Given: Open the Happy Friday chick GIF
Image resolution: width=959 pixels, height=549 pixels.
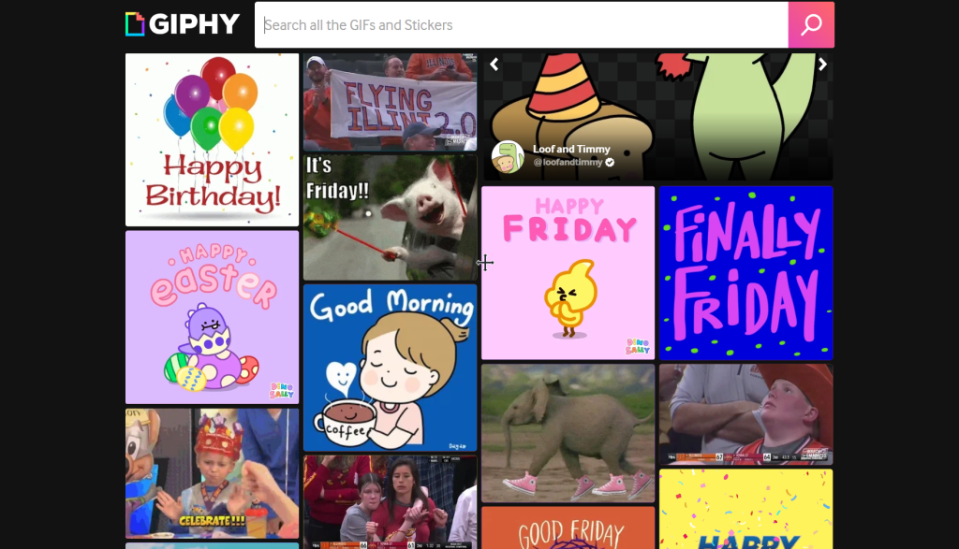Looking at the screenshot, I should click(x=568, y=273).
